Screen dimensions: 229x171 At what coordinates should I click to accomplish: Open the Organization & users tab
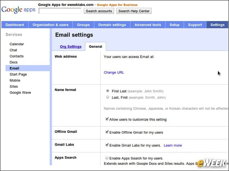(50, 25)
